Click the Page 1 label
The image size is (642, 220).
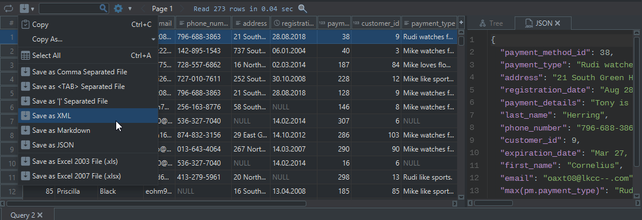point(162,9)
